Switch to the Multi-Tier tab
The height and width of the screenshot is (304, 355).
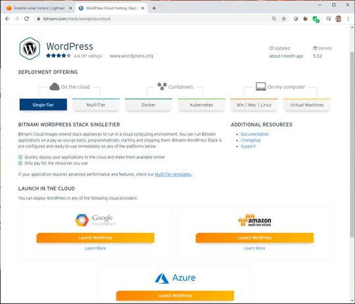pos(96,105)
